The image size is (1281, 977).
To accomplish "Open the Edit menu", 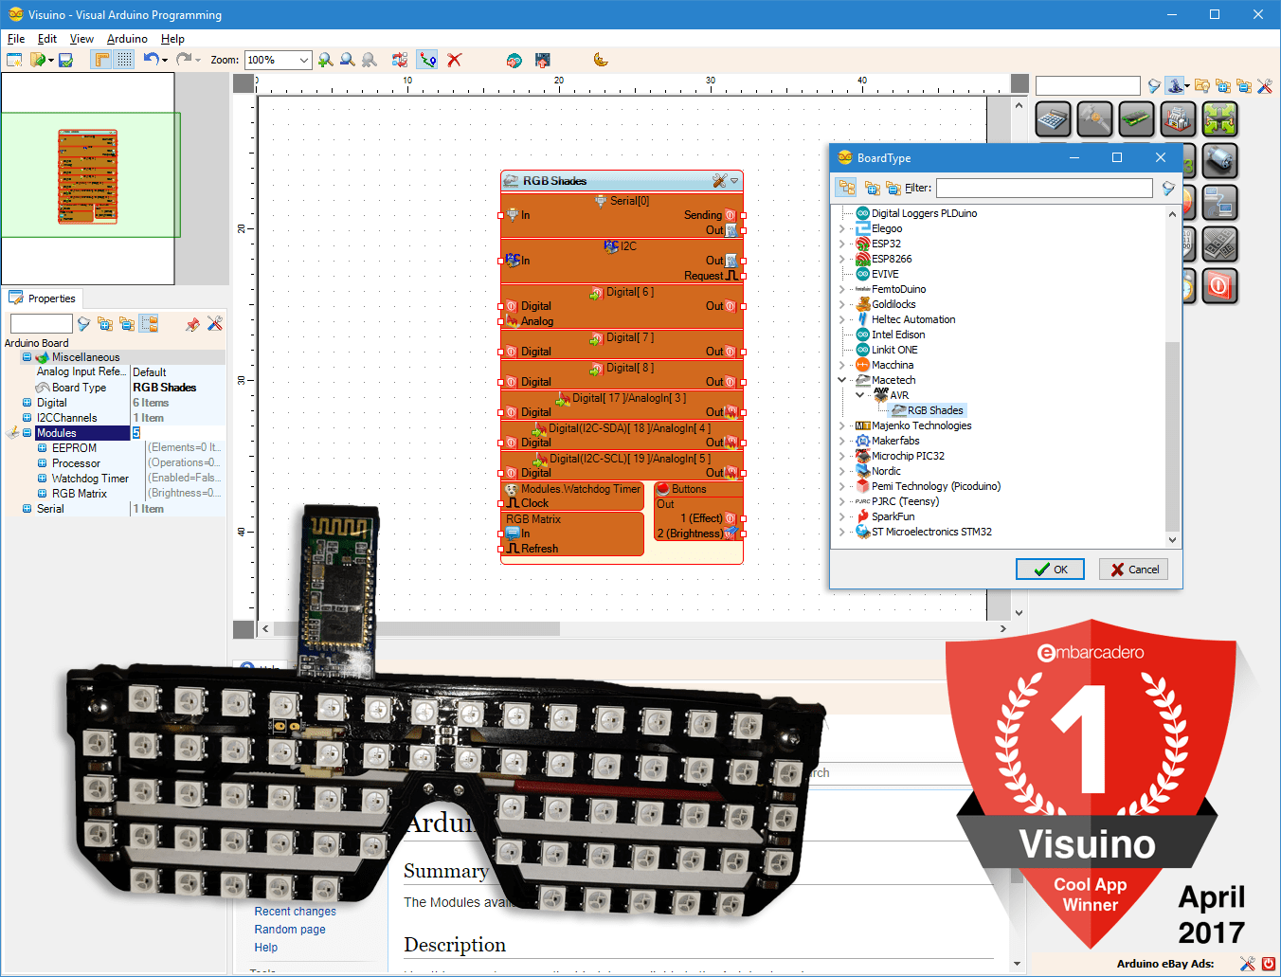I will (x=47, y=39).
